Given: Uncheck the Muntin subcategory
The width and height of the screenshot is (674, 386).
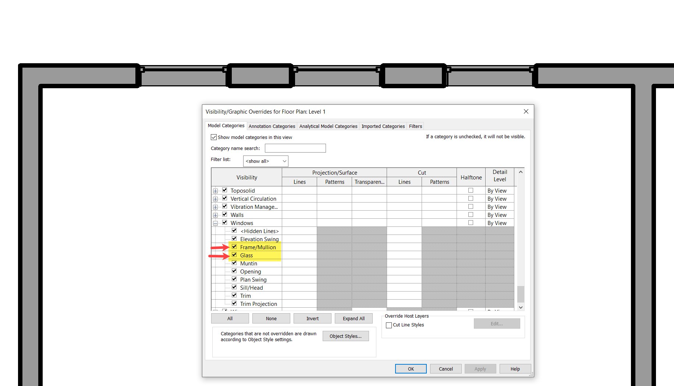Looking at the screenshot, I should point(234,262).
